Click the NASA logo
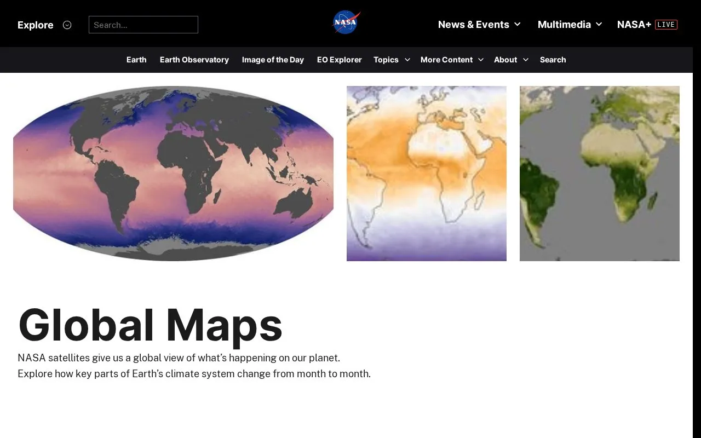 click(x=346, y=23)
